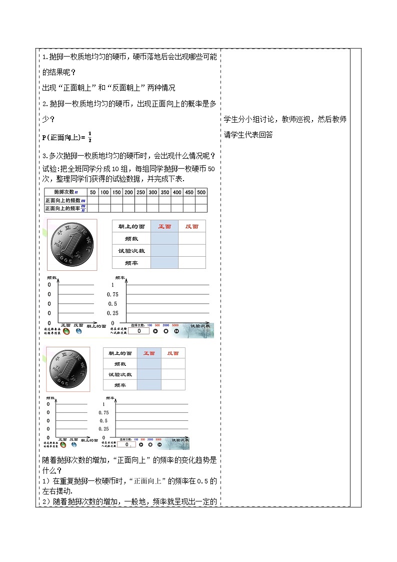Choose 100 trials in the first simulation
The image size is (397, 562).
pos(149,325)
